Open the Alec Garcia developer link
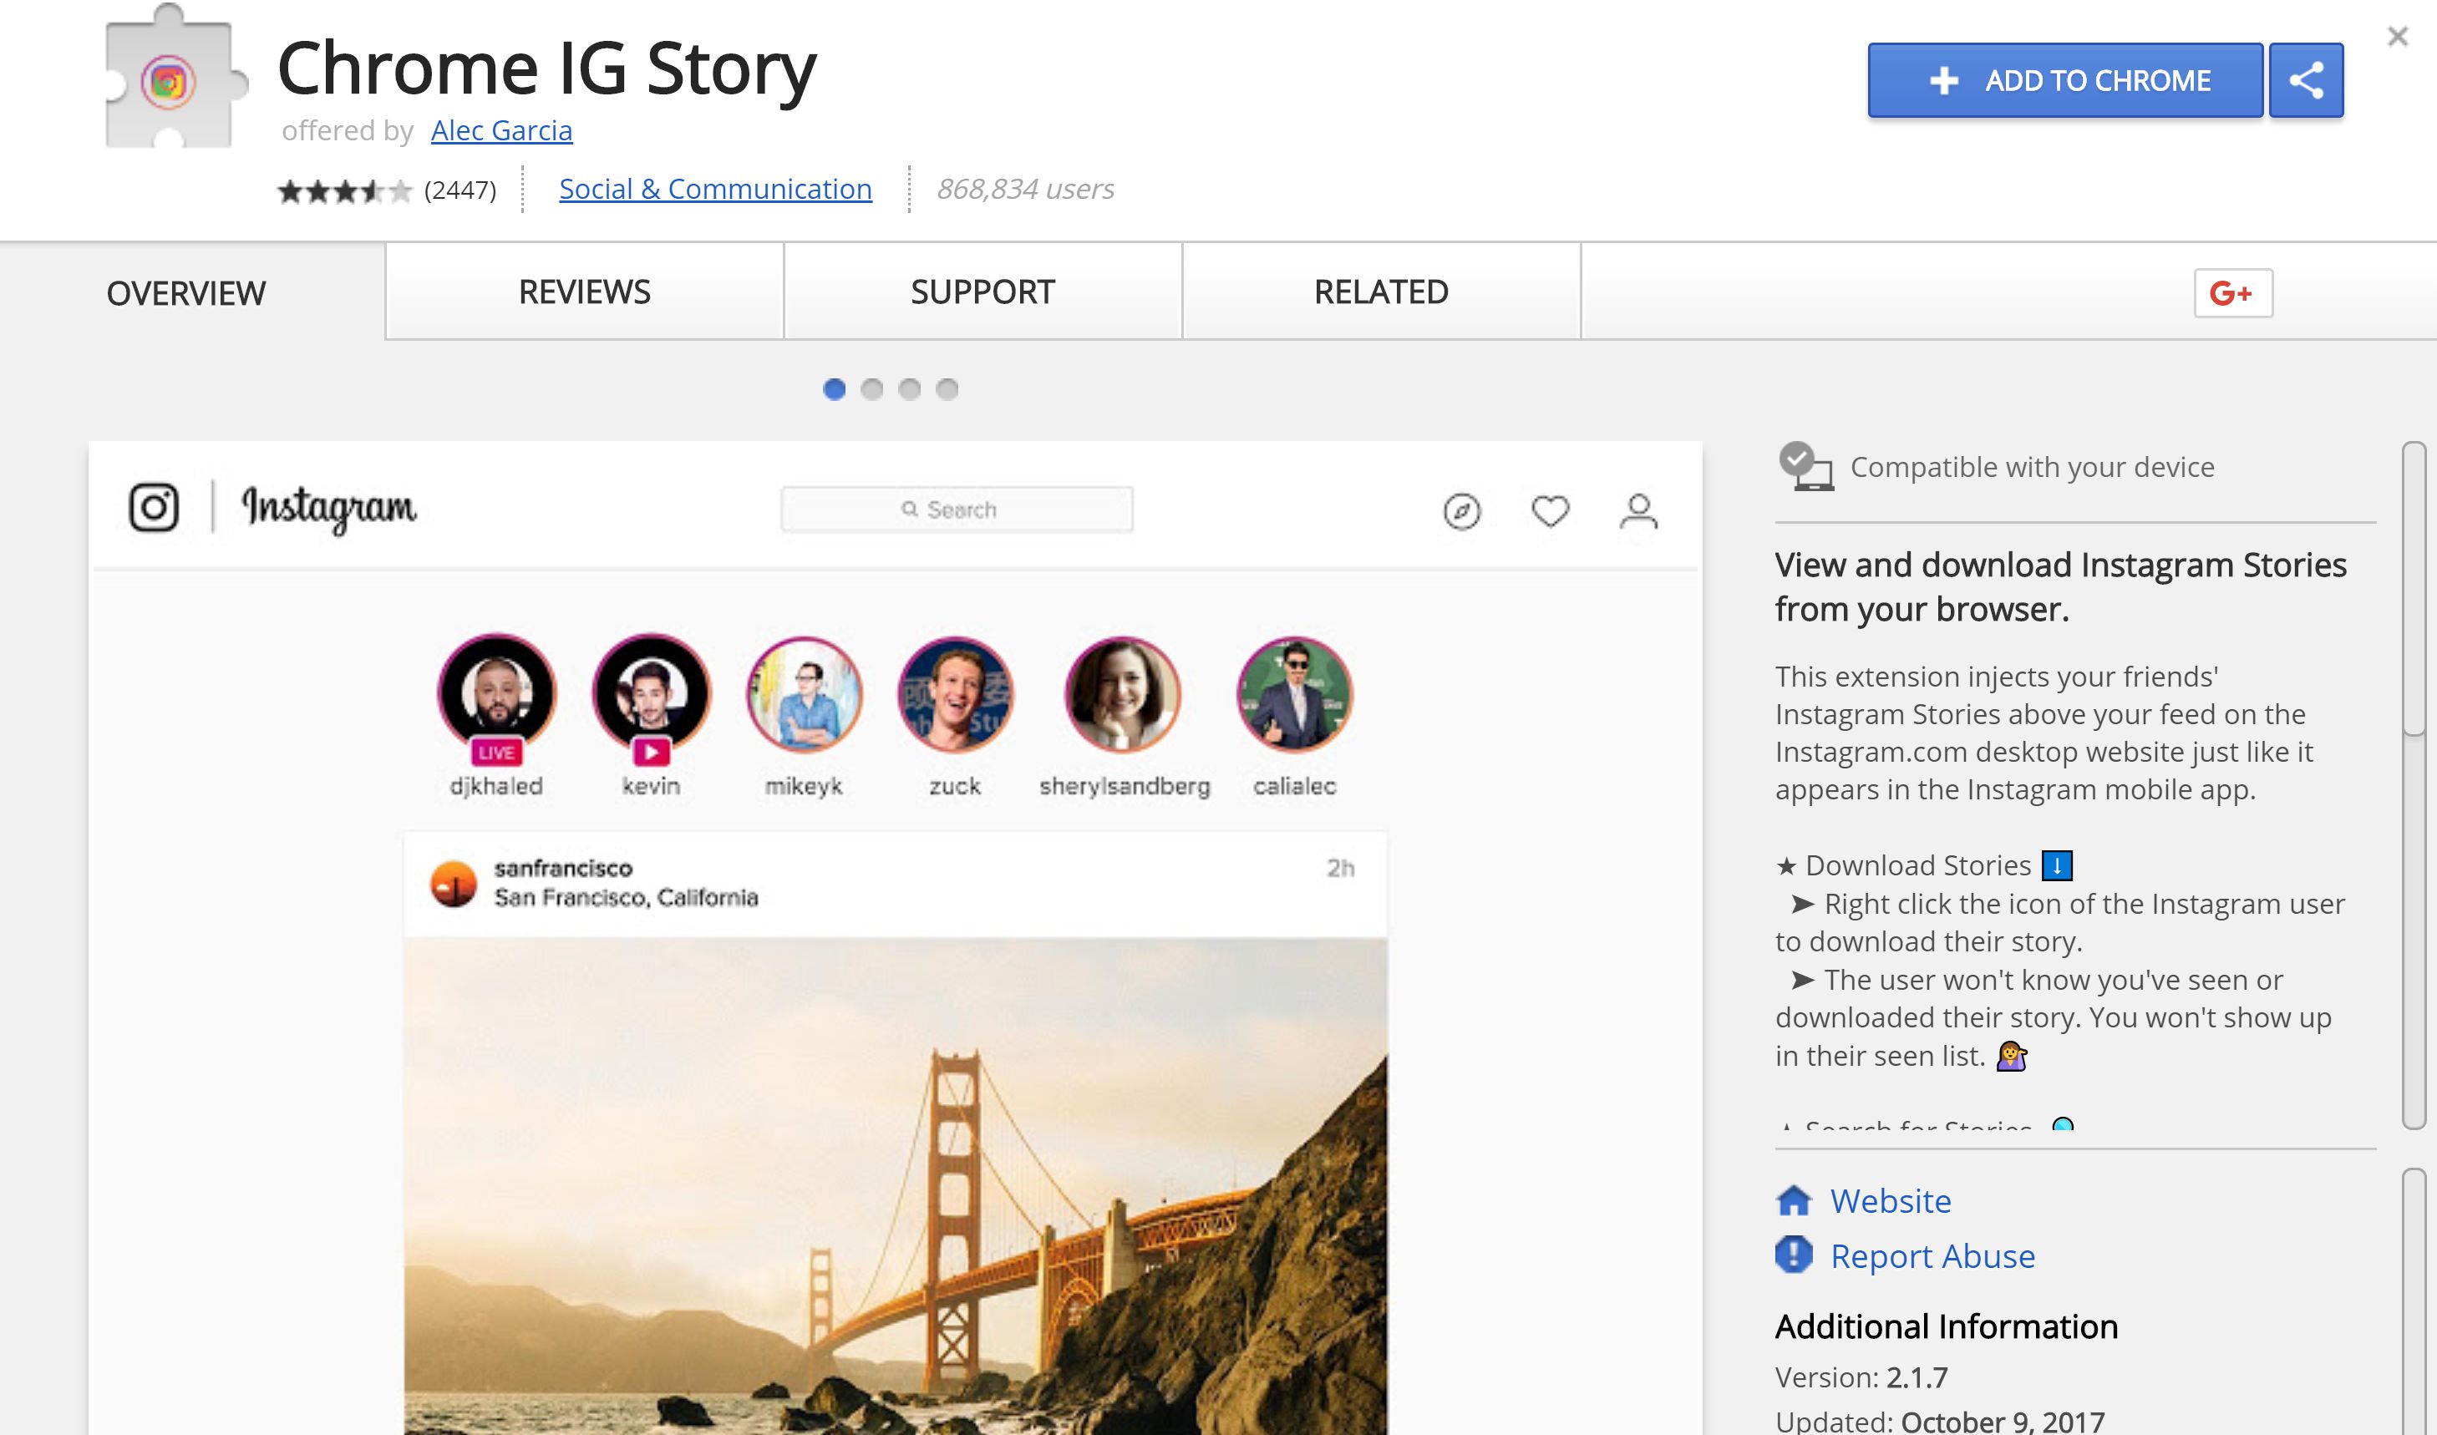The width and height of the screenshot is (2437, 1435). [x=501, y=130]
